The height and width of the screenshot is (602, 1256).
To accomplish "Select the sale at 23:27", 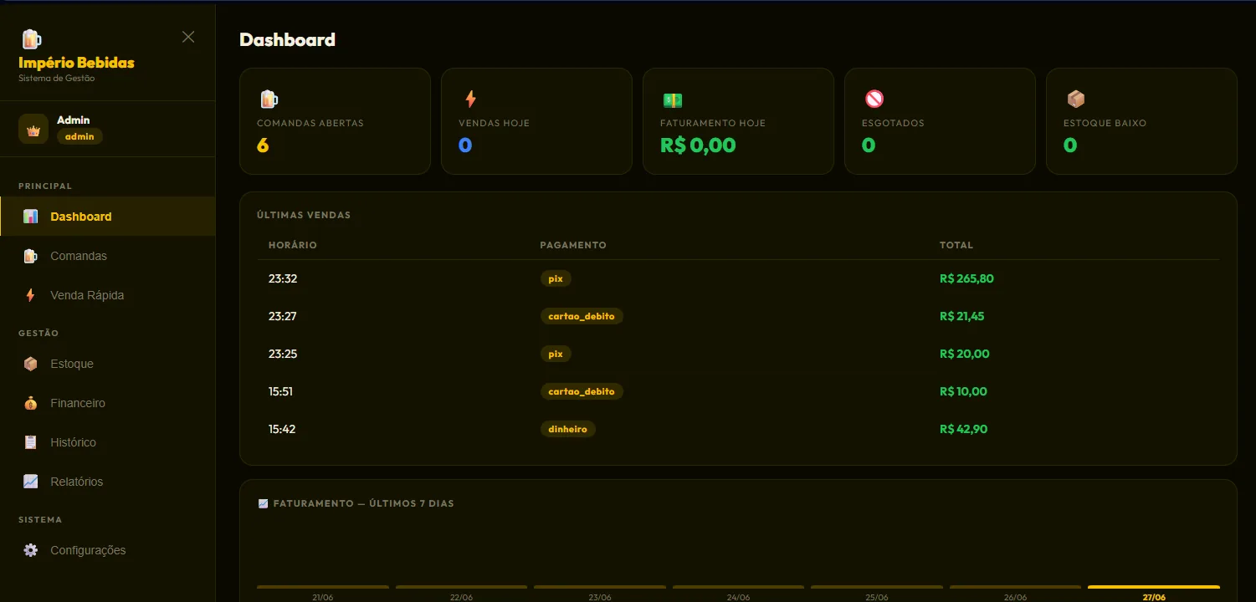I will pos(738,316).
